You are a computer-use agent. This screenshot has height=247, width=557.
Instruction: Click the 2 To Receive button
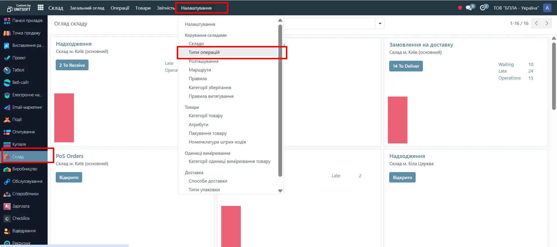click(x=72, y=65)
